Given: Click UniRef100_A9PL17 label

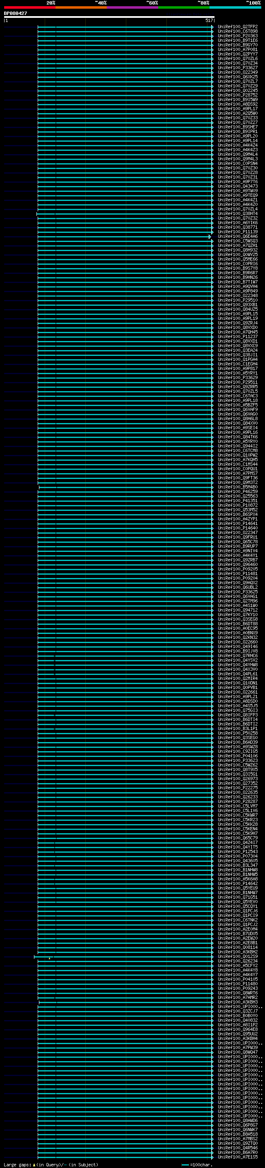Looking at the screenshot, I should point(237,109).
